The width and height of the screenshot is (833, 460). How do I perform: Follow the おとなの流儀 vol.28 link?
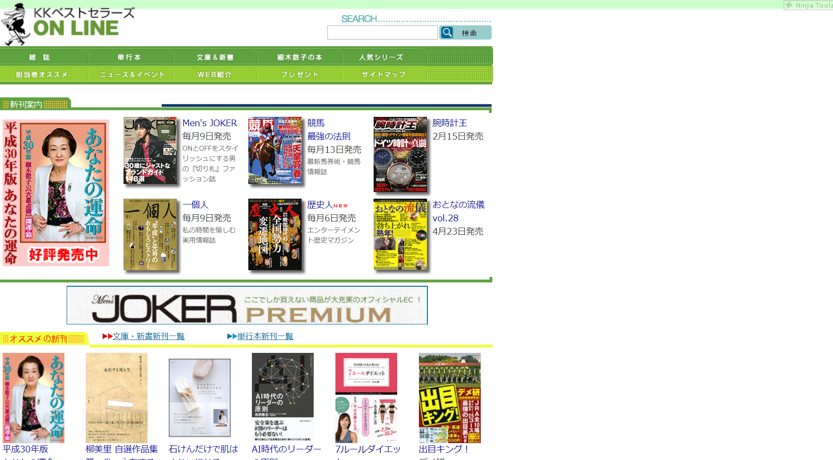click(x=458, y=212)
